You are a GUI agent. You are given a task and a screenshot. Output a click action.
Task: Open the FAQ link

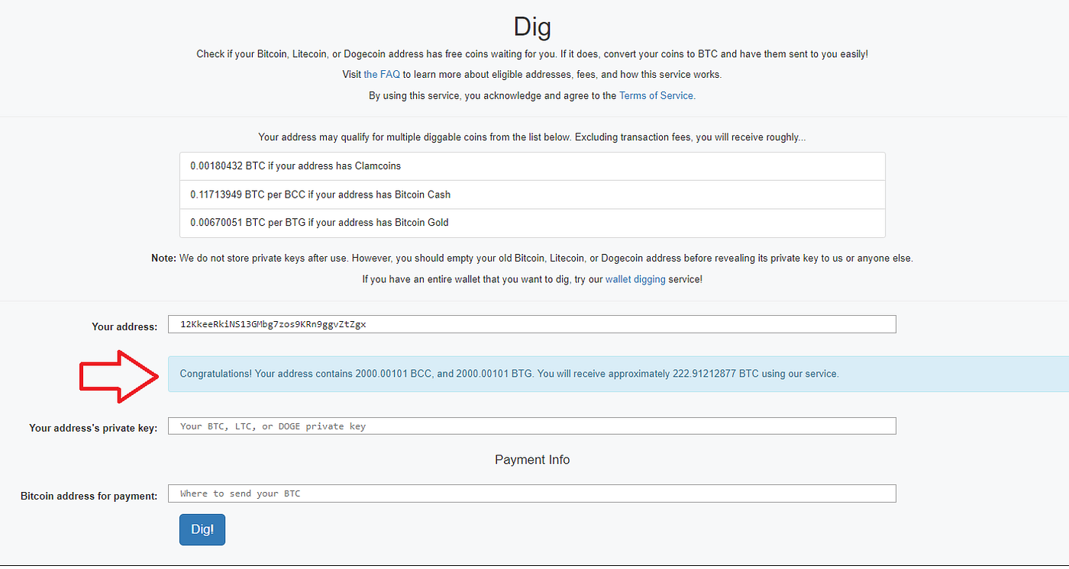pyautogui.click(x=382, y=75)
